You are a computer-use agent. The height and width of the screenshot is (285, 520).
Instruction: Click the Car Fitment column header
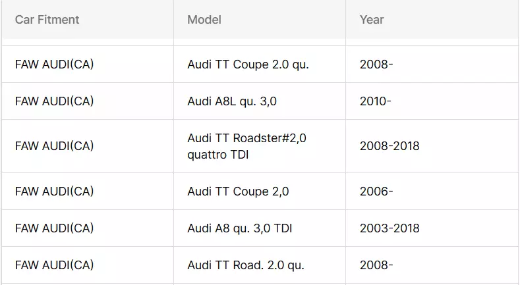pyautogui.click(x=47, y=20)
